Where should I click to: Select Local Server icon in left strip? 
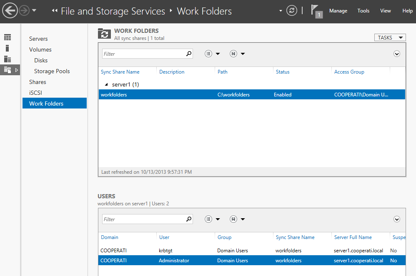tap(8, 48)
